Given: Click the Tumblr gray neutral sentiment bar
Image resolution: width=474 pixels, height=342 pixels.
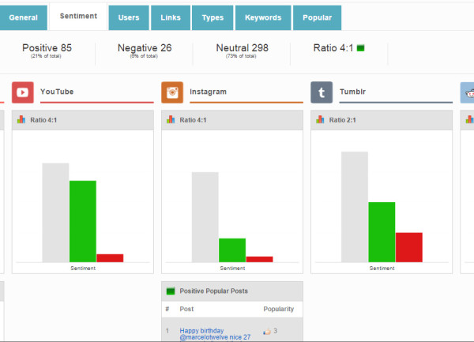Looking at the screenshot, I should pos(355,207).
